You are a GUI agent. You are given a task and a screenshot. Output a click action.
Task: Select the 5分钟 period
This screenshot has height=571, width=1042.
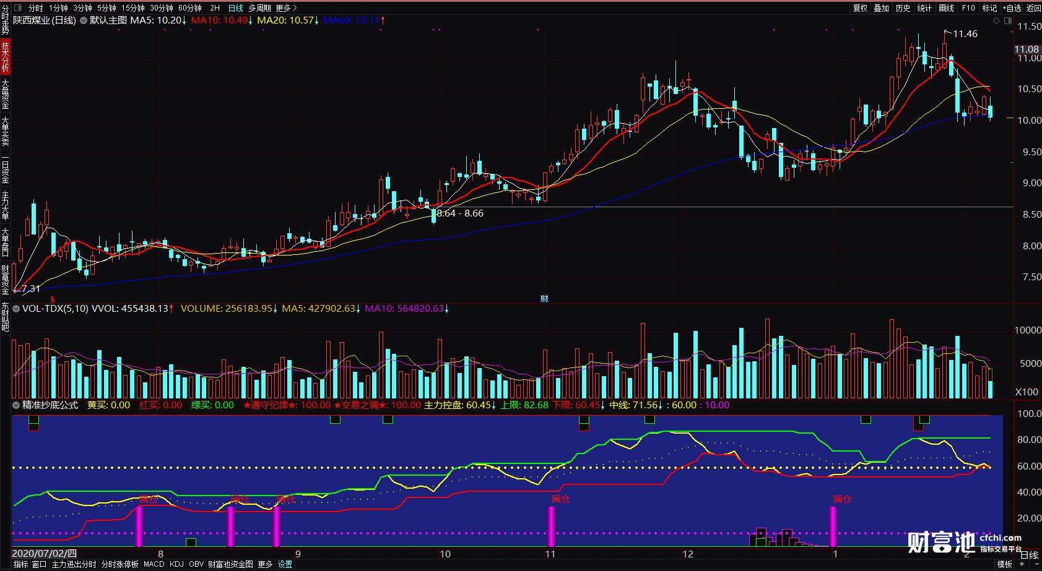click(x=106, y=8)
